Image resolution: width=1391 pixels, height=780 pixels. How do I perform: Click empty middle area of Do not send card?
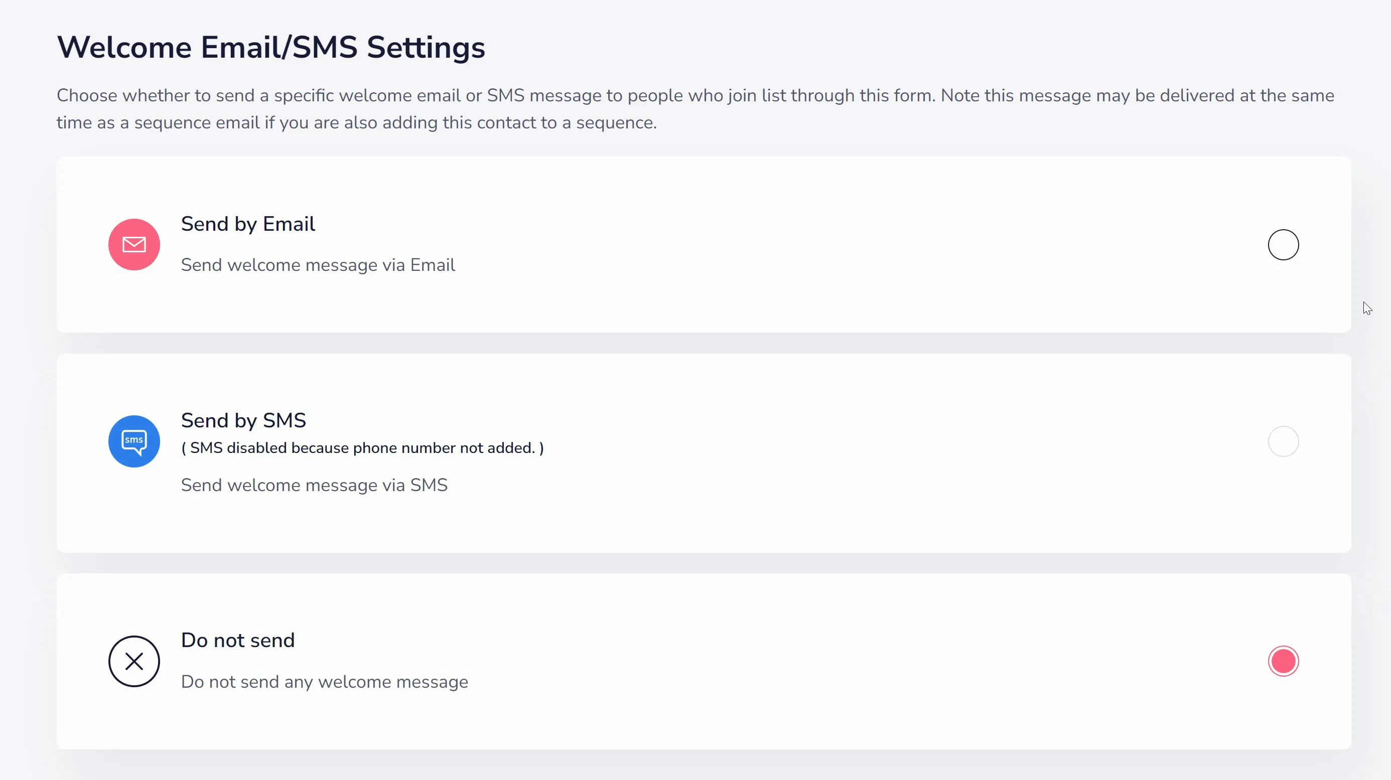[810, 661]
